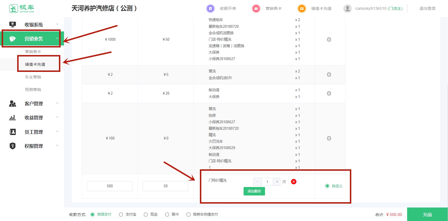Click the 权限管理 shield icon in sidebar
The height and width of the screenshot is (221, 448).
tap(13, 146)
